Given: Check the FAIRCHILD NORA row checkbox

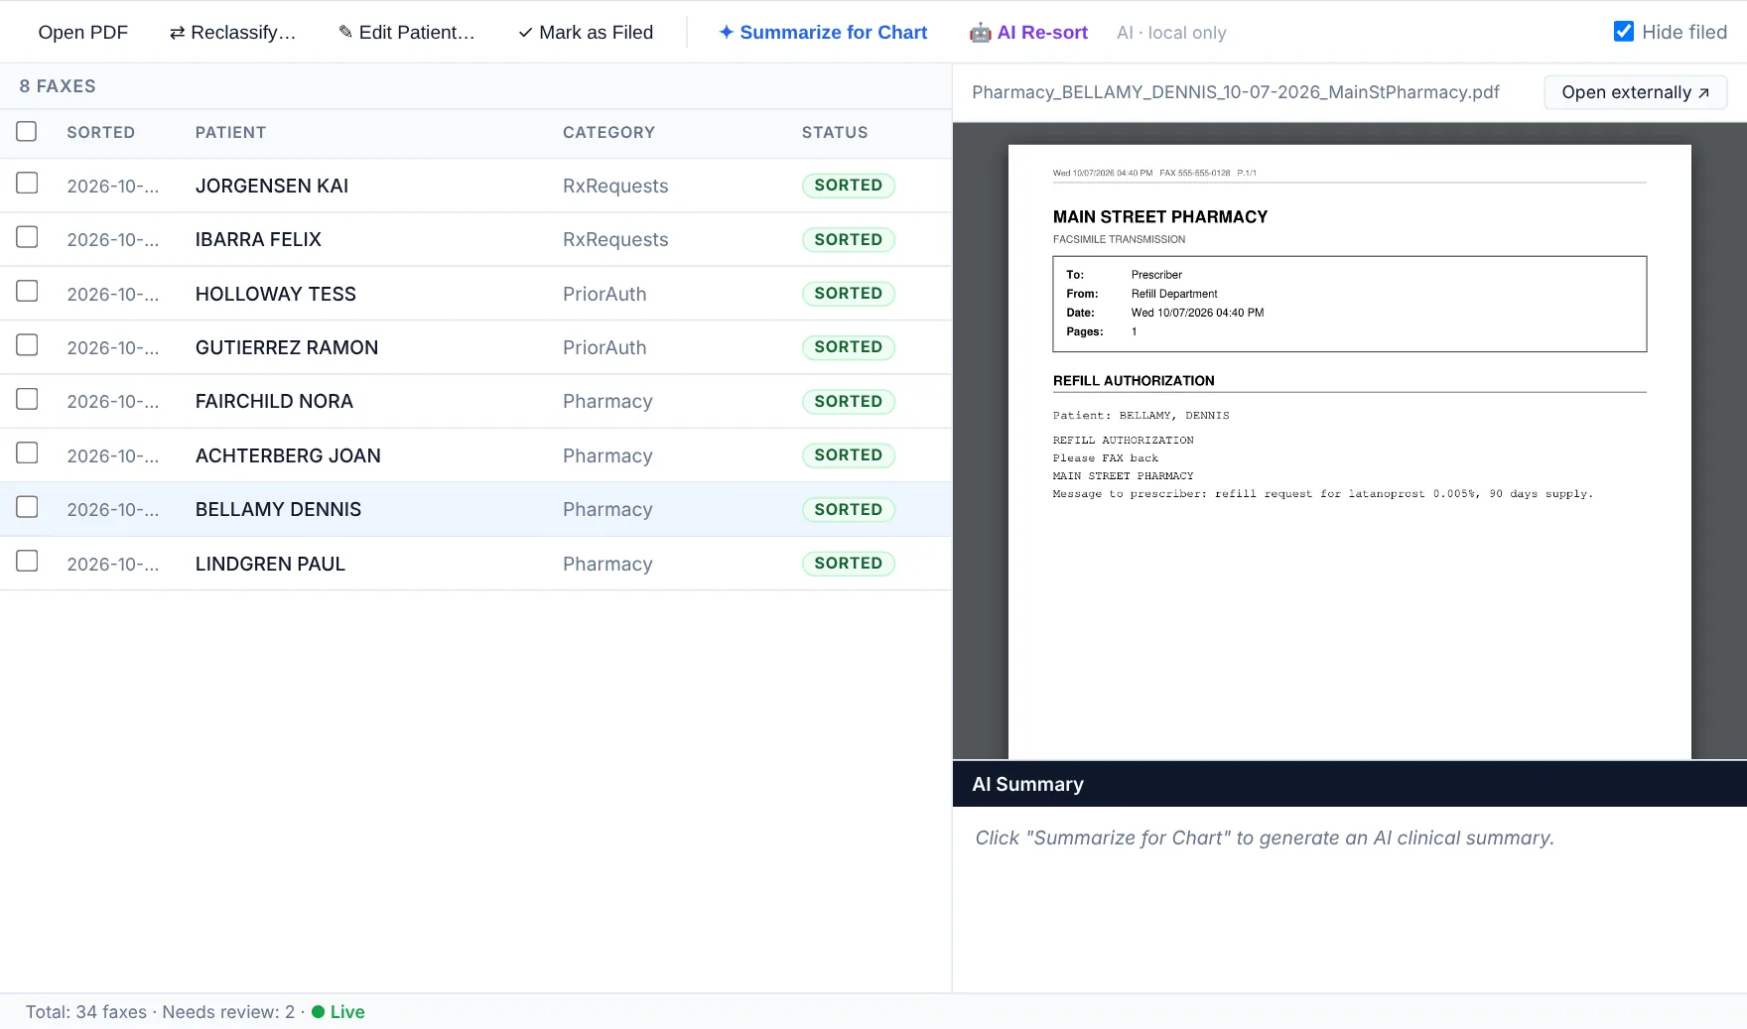Looking at the screenshot, I should coord(27,399).
